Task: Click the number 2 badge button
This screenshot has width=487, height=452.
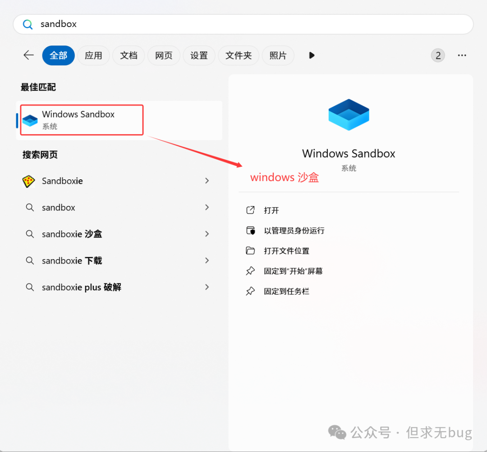Action: (x=437, y=55)
